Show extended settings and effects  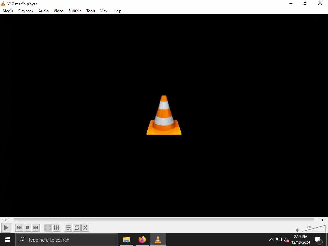pyautogui.click(x=56, y=228)
